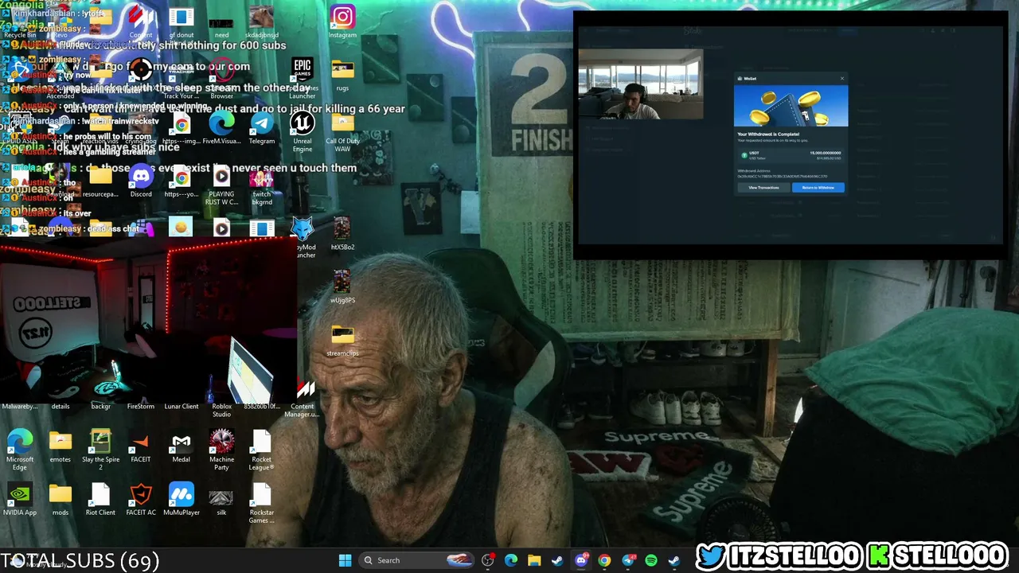Click the USDT amount row in Wallet
This screenshot has height=573, width=1019.
[x=791, y=155]
